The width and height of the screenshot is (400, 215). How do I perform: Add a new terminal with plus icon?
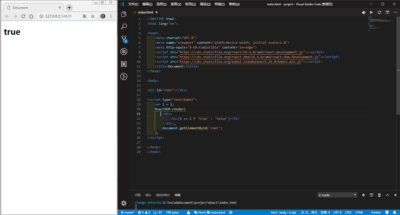click(363, 195)
